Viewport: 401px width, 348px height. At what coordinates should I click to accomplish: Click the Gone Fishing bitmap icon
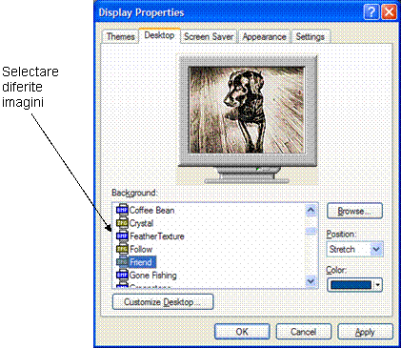[x=122, y=276]
